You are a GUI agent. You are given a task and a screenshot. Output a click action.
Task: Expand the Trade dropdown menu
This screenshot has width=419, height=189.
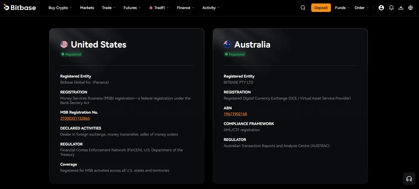click(109, 8)
